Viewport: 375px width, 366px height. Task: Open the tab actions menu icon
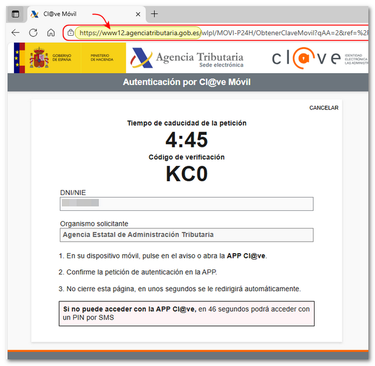(16, 14)
